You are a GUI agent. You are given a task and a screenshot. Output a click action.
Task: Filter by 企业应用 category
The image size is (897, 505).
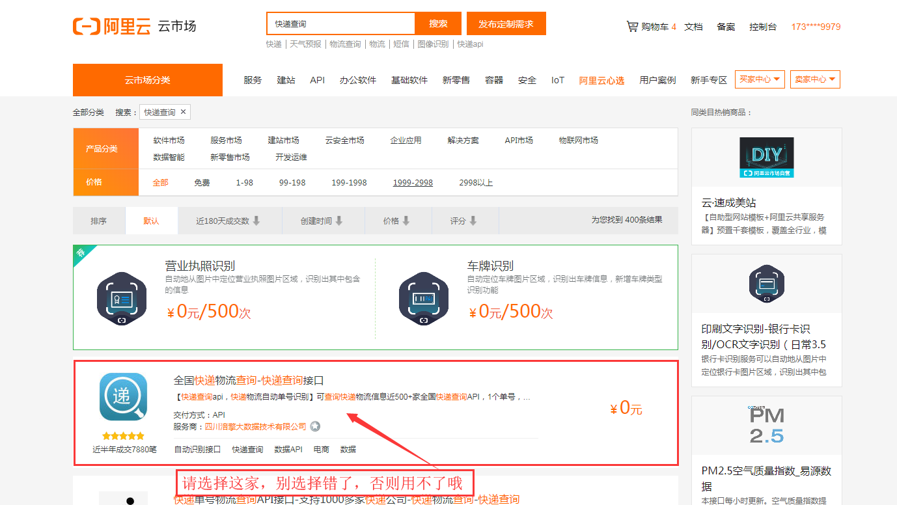point(406,140)
